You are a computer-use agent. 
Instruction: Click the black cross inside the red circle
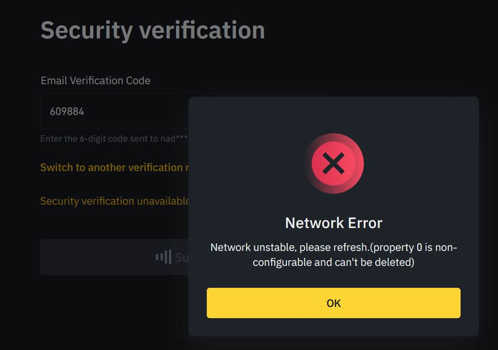tap(334, 164)
